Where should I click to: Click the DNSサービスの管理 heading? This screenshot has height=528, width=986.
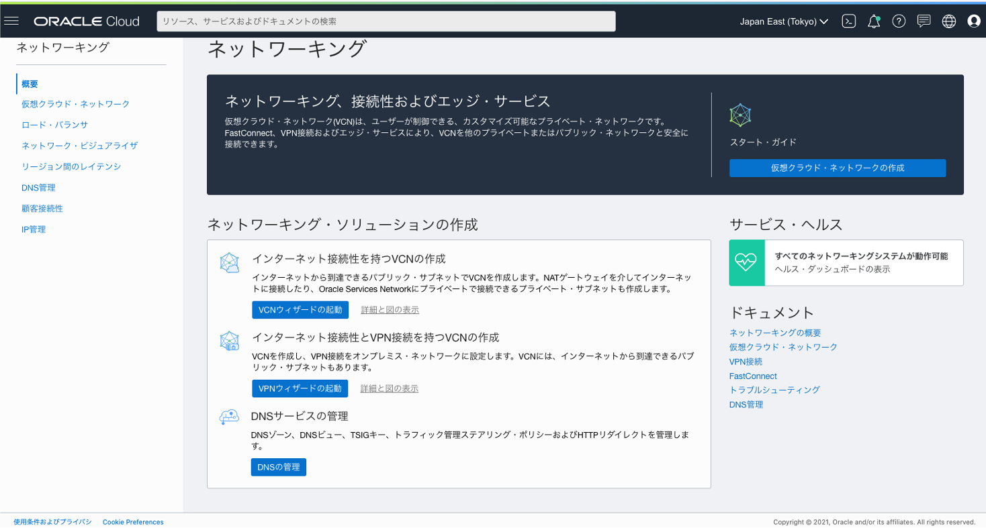pyautogui.click(x=300, y=416)
